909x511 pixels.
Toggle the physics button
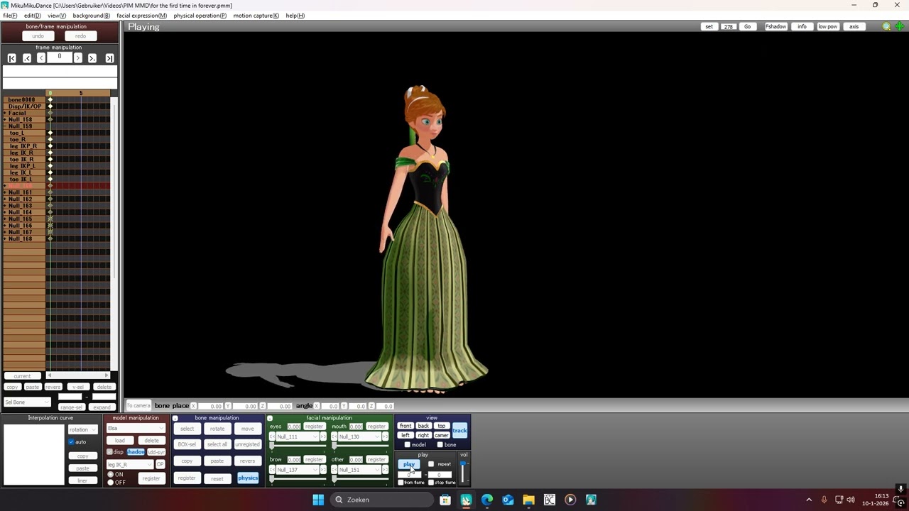tap(248, 478)
